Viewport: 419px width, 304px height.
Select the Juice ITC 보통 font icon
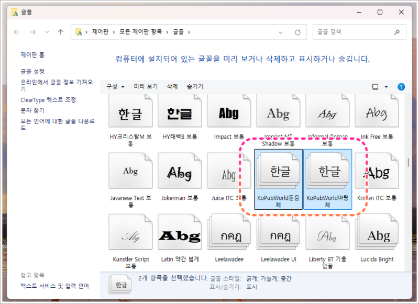[x=229, y=171]
